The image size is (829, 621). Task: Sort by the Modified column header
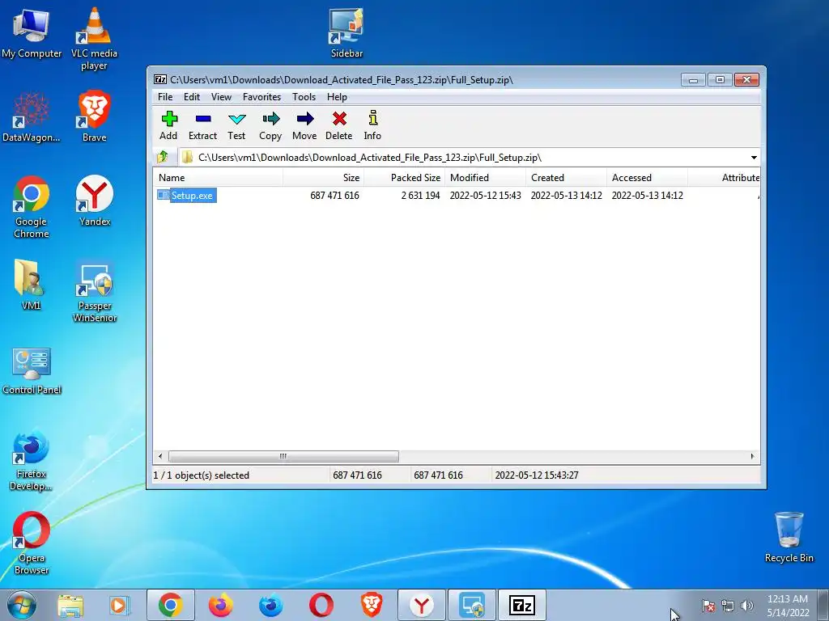[x=486, y=177]
